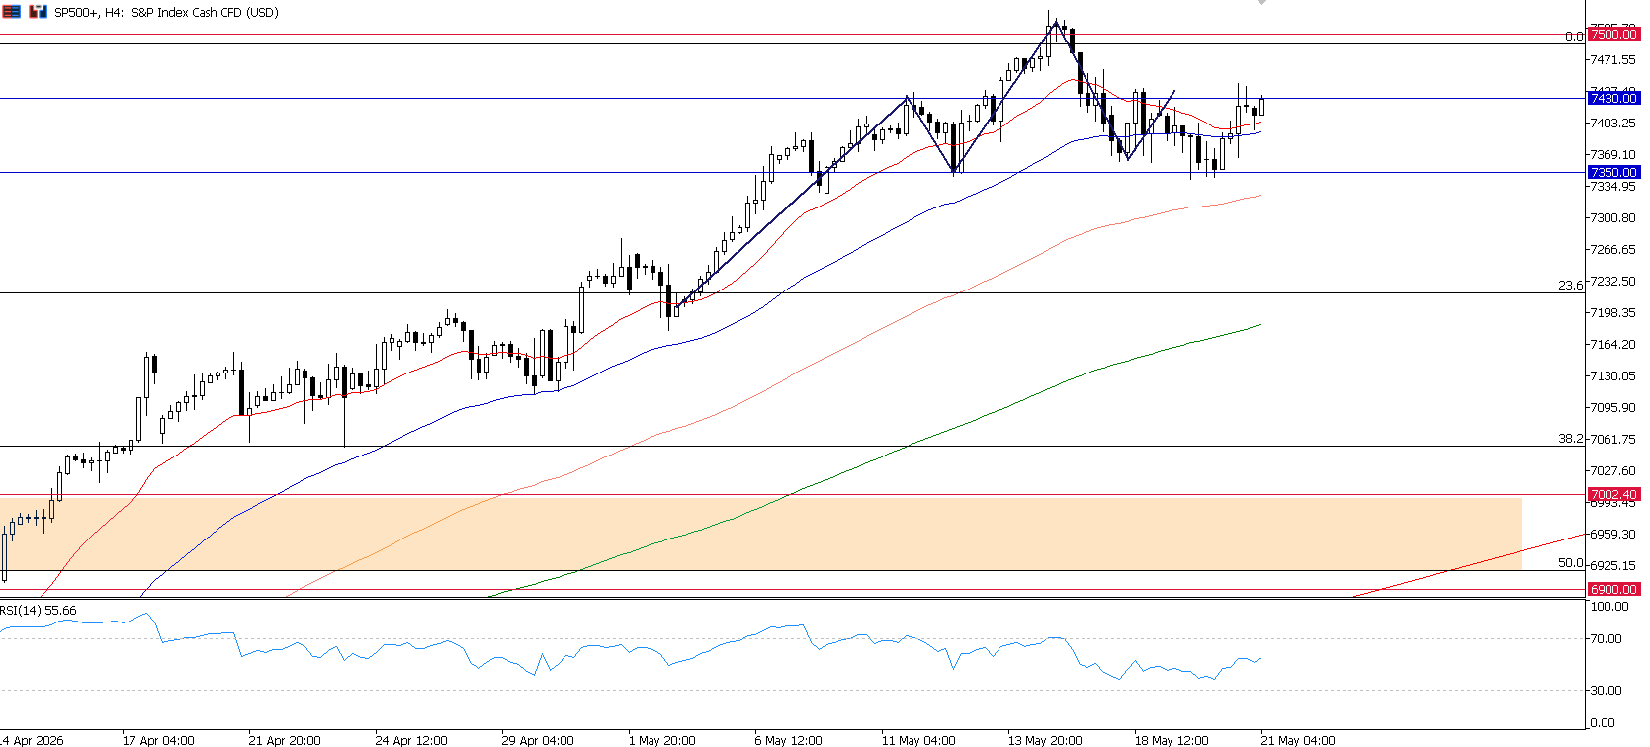Click the 7164.20 value on the price scale

coord(1612,345)
